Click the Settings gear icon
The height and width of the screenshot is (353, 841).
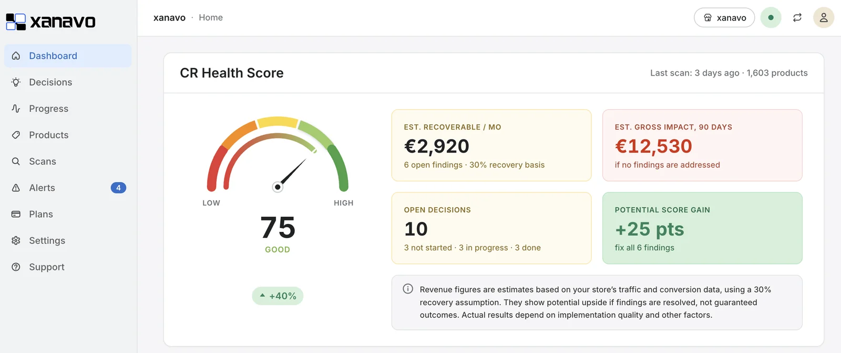16,241
